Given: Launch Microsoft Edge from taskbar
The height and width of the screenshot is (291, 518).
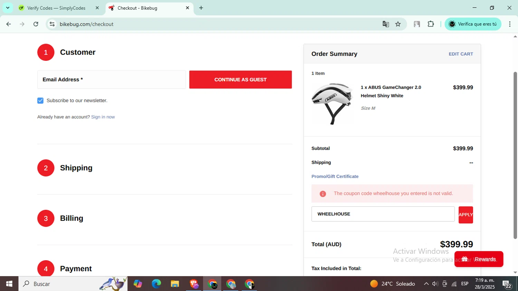Looking at the screenshot, I should point(156,284).
